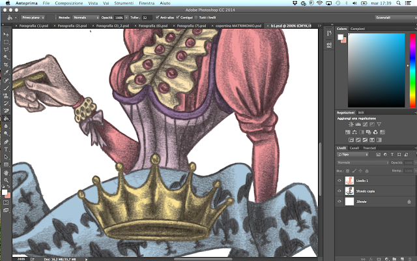Switch to the Canali tab
This screenshot has height=261, width=417.
(x=354, y=148)
